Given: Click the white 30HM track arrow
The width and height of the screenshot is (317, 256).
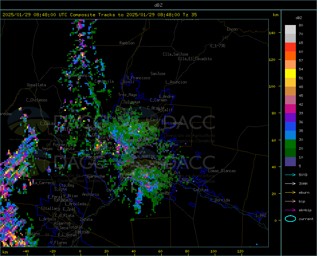Looking at the screenshot, I should point(290,184).
